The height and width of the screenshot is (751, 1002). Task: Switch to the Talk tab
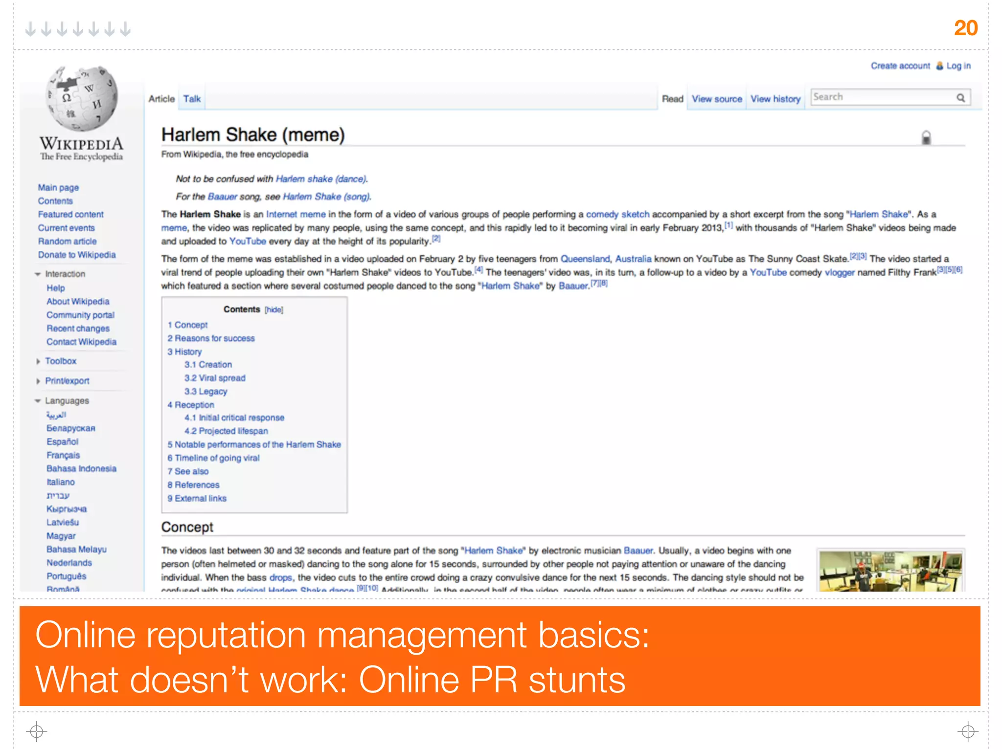pos(192,99)
